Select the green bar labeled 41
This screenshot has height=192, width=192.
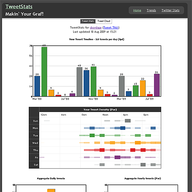pos(94,82)
